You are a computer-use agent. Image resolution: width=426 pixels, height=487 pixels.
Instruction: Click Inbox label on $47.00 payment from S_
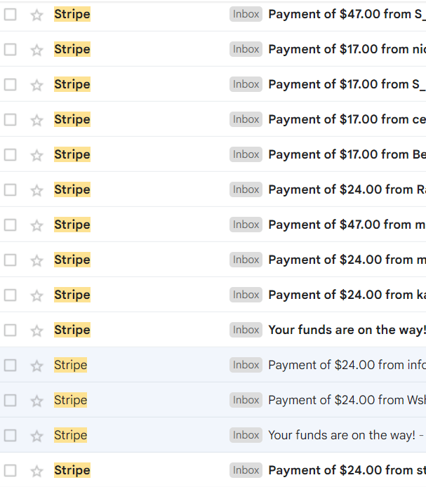[x=246, y=14]
